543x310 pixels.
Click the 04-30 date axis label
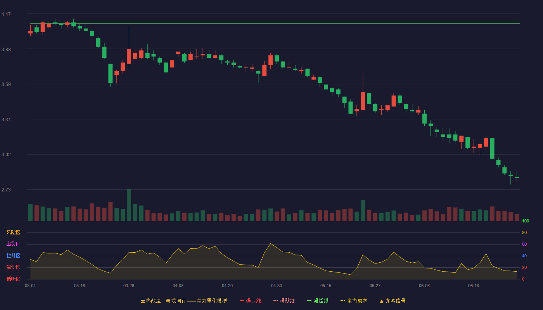(x=277, y=286)
